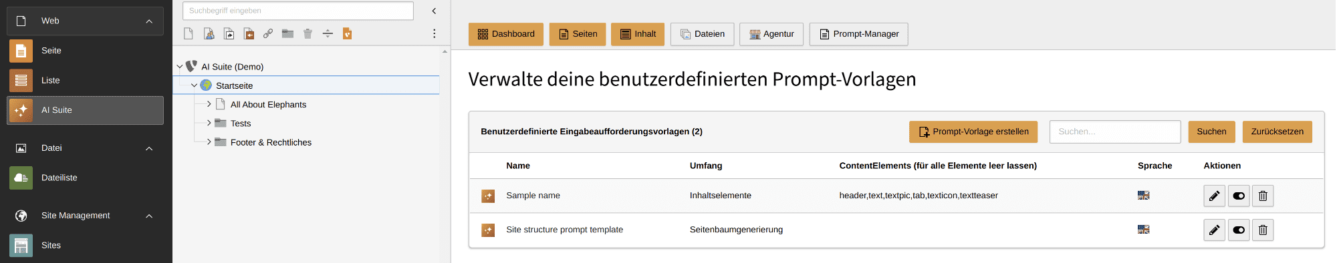Collapse the Startseite tree node
The height and width of the screenshot is (263, 1337).
(194, 85)
